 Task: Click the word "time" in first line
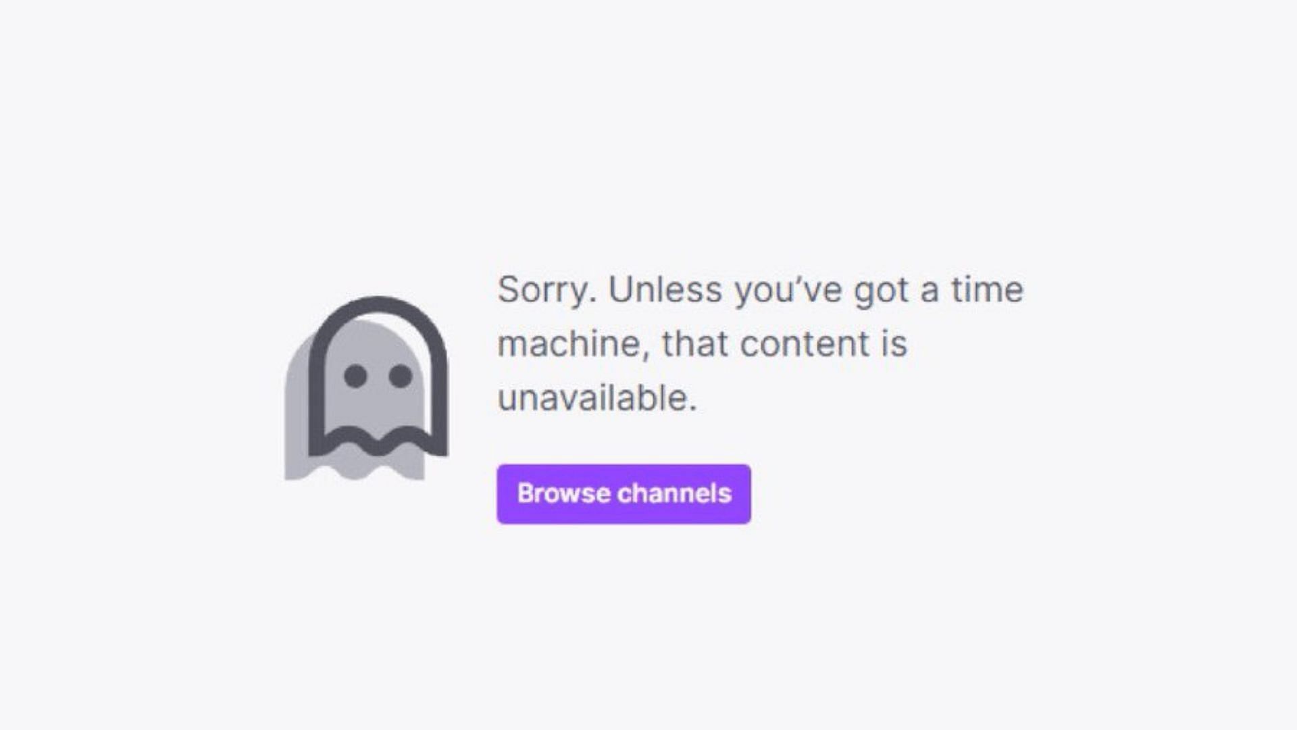[x=988, y=289]
